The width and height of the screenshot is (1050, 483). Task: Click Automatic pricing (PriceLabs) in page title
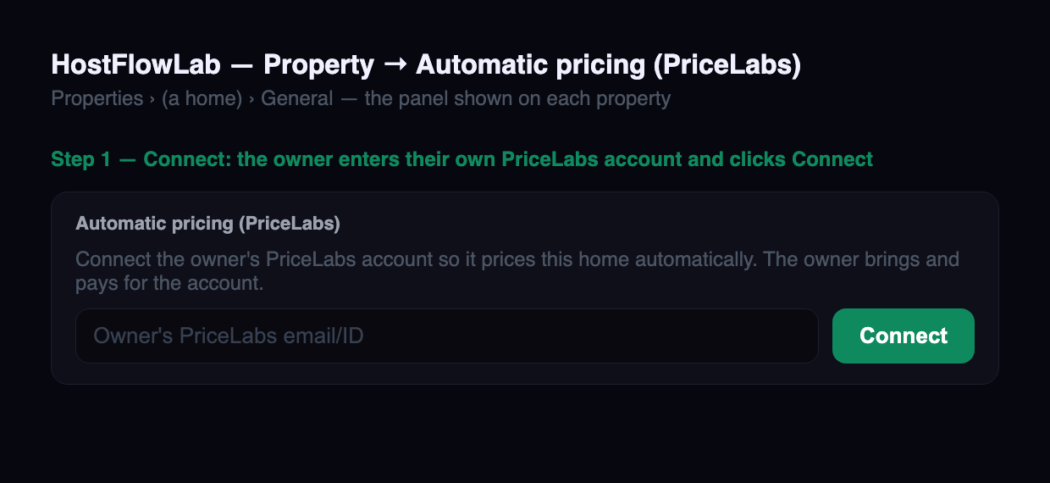608,64
